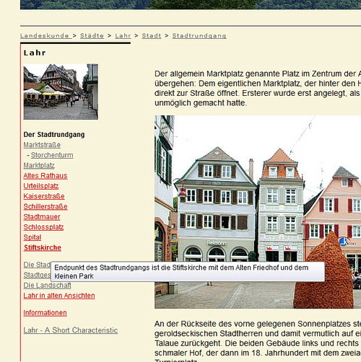Open the Storchenturm sub-link
This screenshot has height=362, width=361.
tap(52, 155)
